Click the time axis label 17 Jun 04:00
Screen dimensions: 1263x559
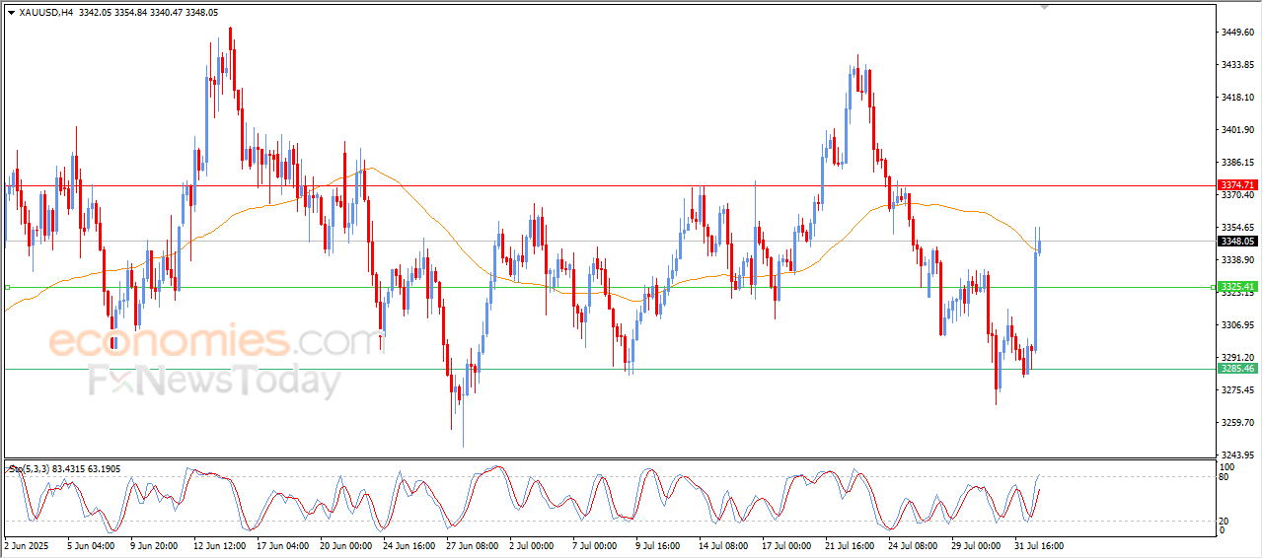[x=282, y=544]
